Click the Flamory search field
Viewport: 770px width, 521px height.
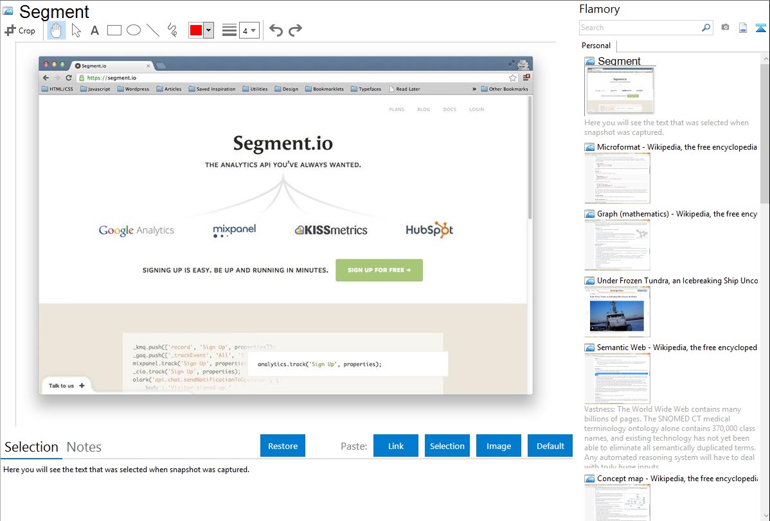pyautogui.click(x=640, y=28)
